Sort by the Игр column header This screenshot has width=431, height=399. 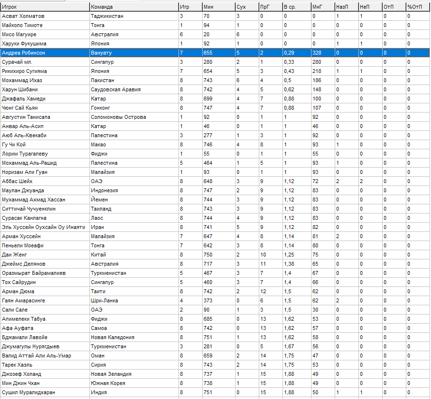(190, 7)
